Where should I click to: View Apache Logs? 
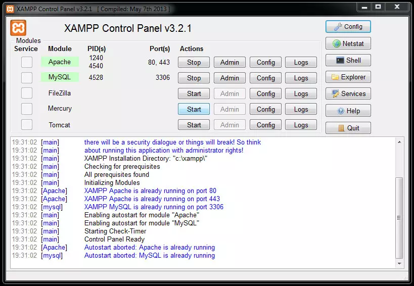301,62
